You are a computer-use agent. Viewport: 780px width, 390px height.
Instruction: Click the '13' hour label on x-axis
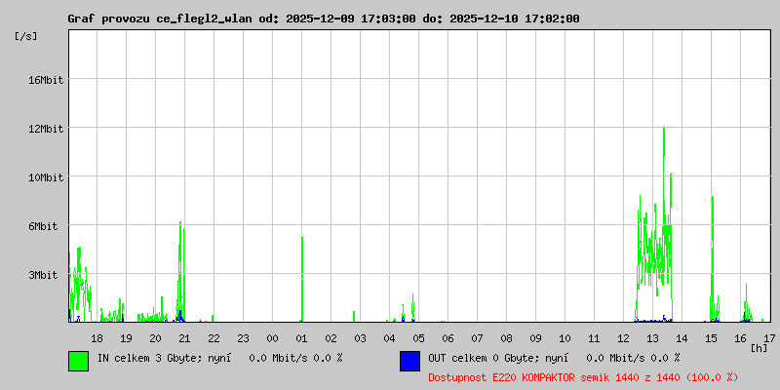point(652,338)
